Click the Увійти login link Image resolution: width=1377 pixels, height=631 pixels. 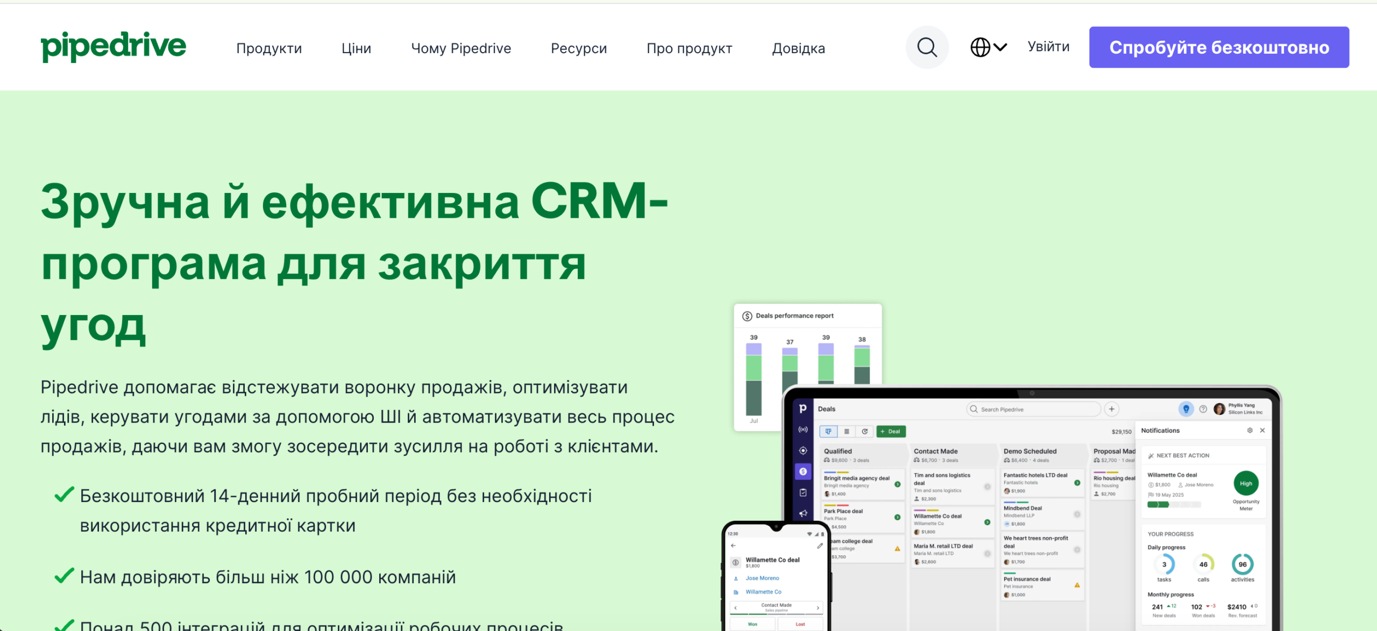coord(1048,47)
